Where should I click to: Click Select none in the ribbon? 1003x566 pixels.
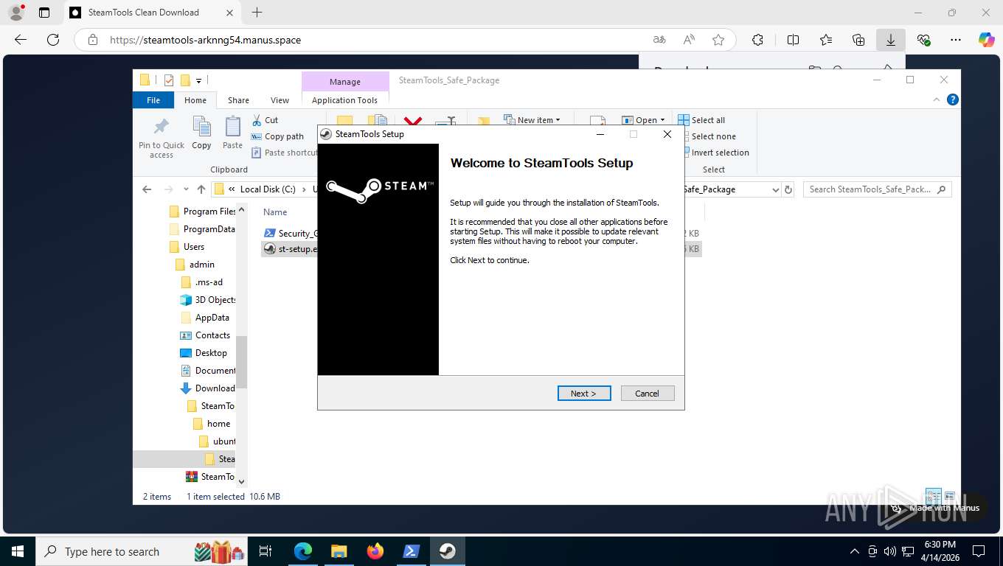[707, 136]
